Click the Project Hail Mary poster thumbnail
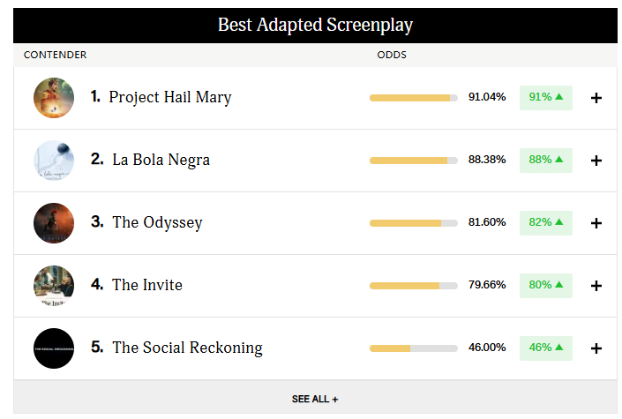622x419 pixels. click(x=54, y=98)
